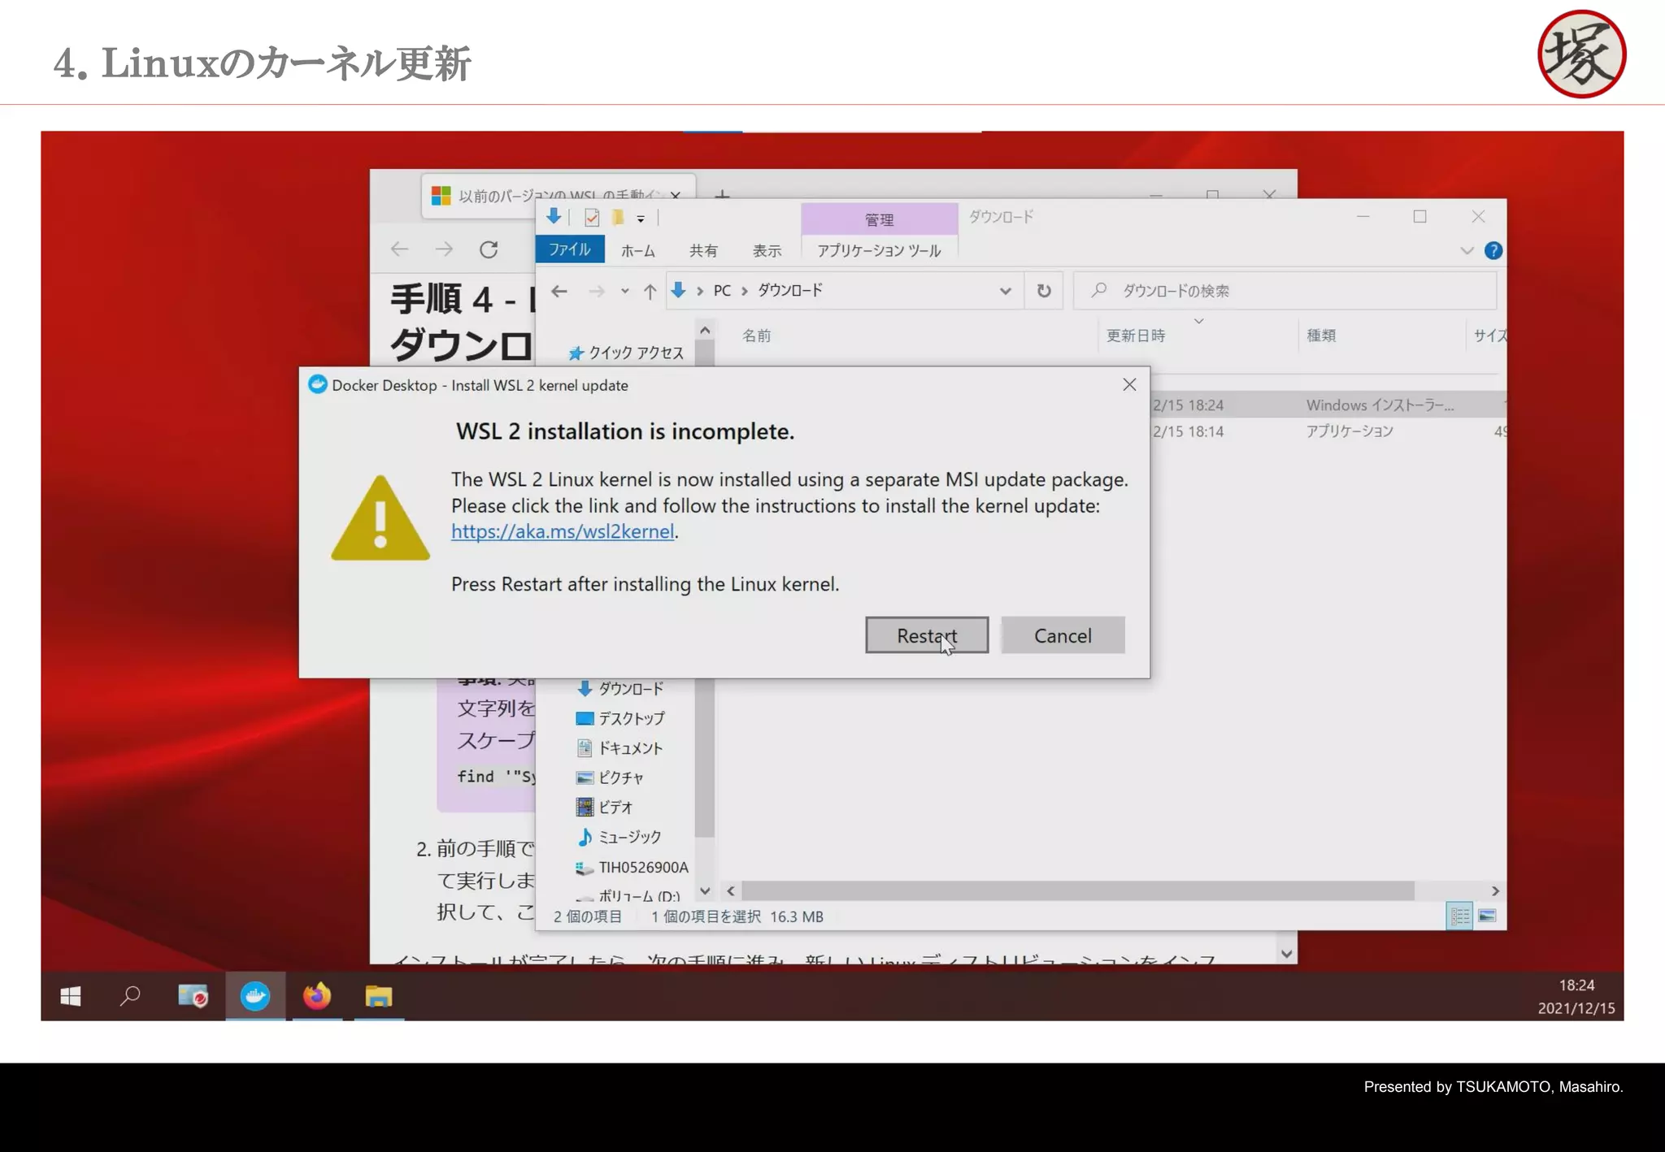This screenshot has width=1665, height=1152.
Task: Click navigation pane scroll up arrow
Action: click(705, 331)
